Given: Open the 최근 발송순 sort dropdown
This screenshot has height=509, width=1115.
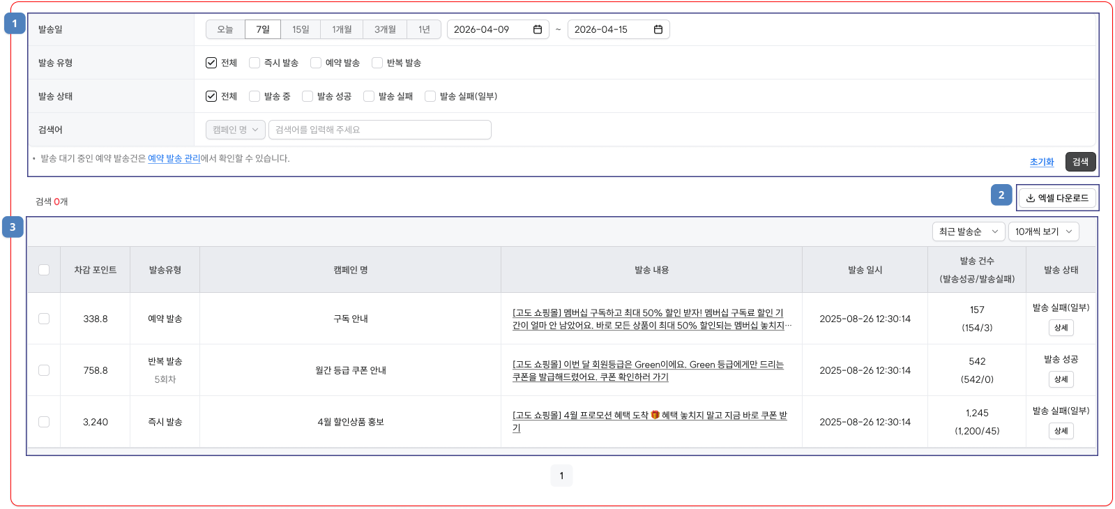Looking at the screenshot, I should (x=969, y=231).
